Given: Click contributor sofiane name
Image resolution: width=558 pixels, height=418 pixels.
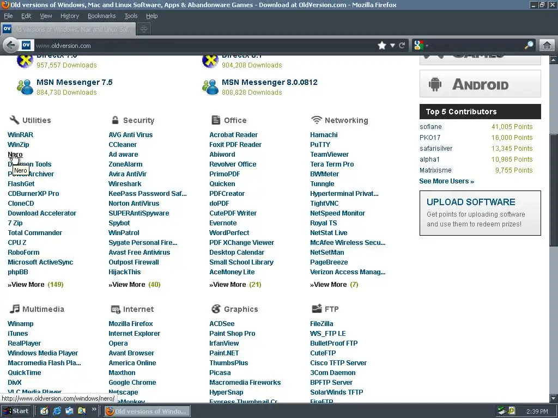Looking at the screenshot, I should click(x=430, y=126).
